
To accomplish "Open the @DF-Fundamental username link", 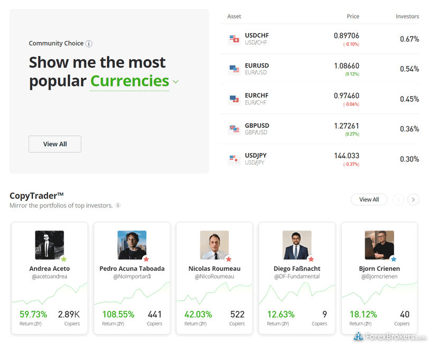I will tap(296, 277).
